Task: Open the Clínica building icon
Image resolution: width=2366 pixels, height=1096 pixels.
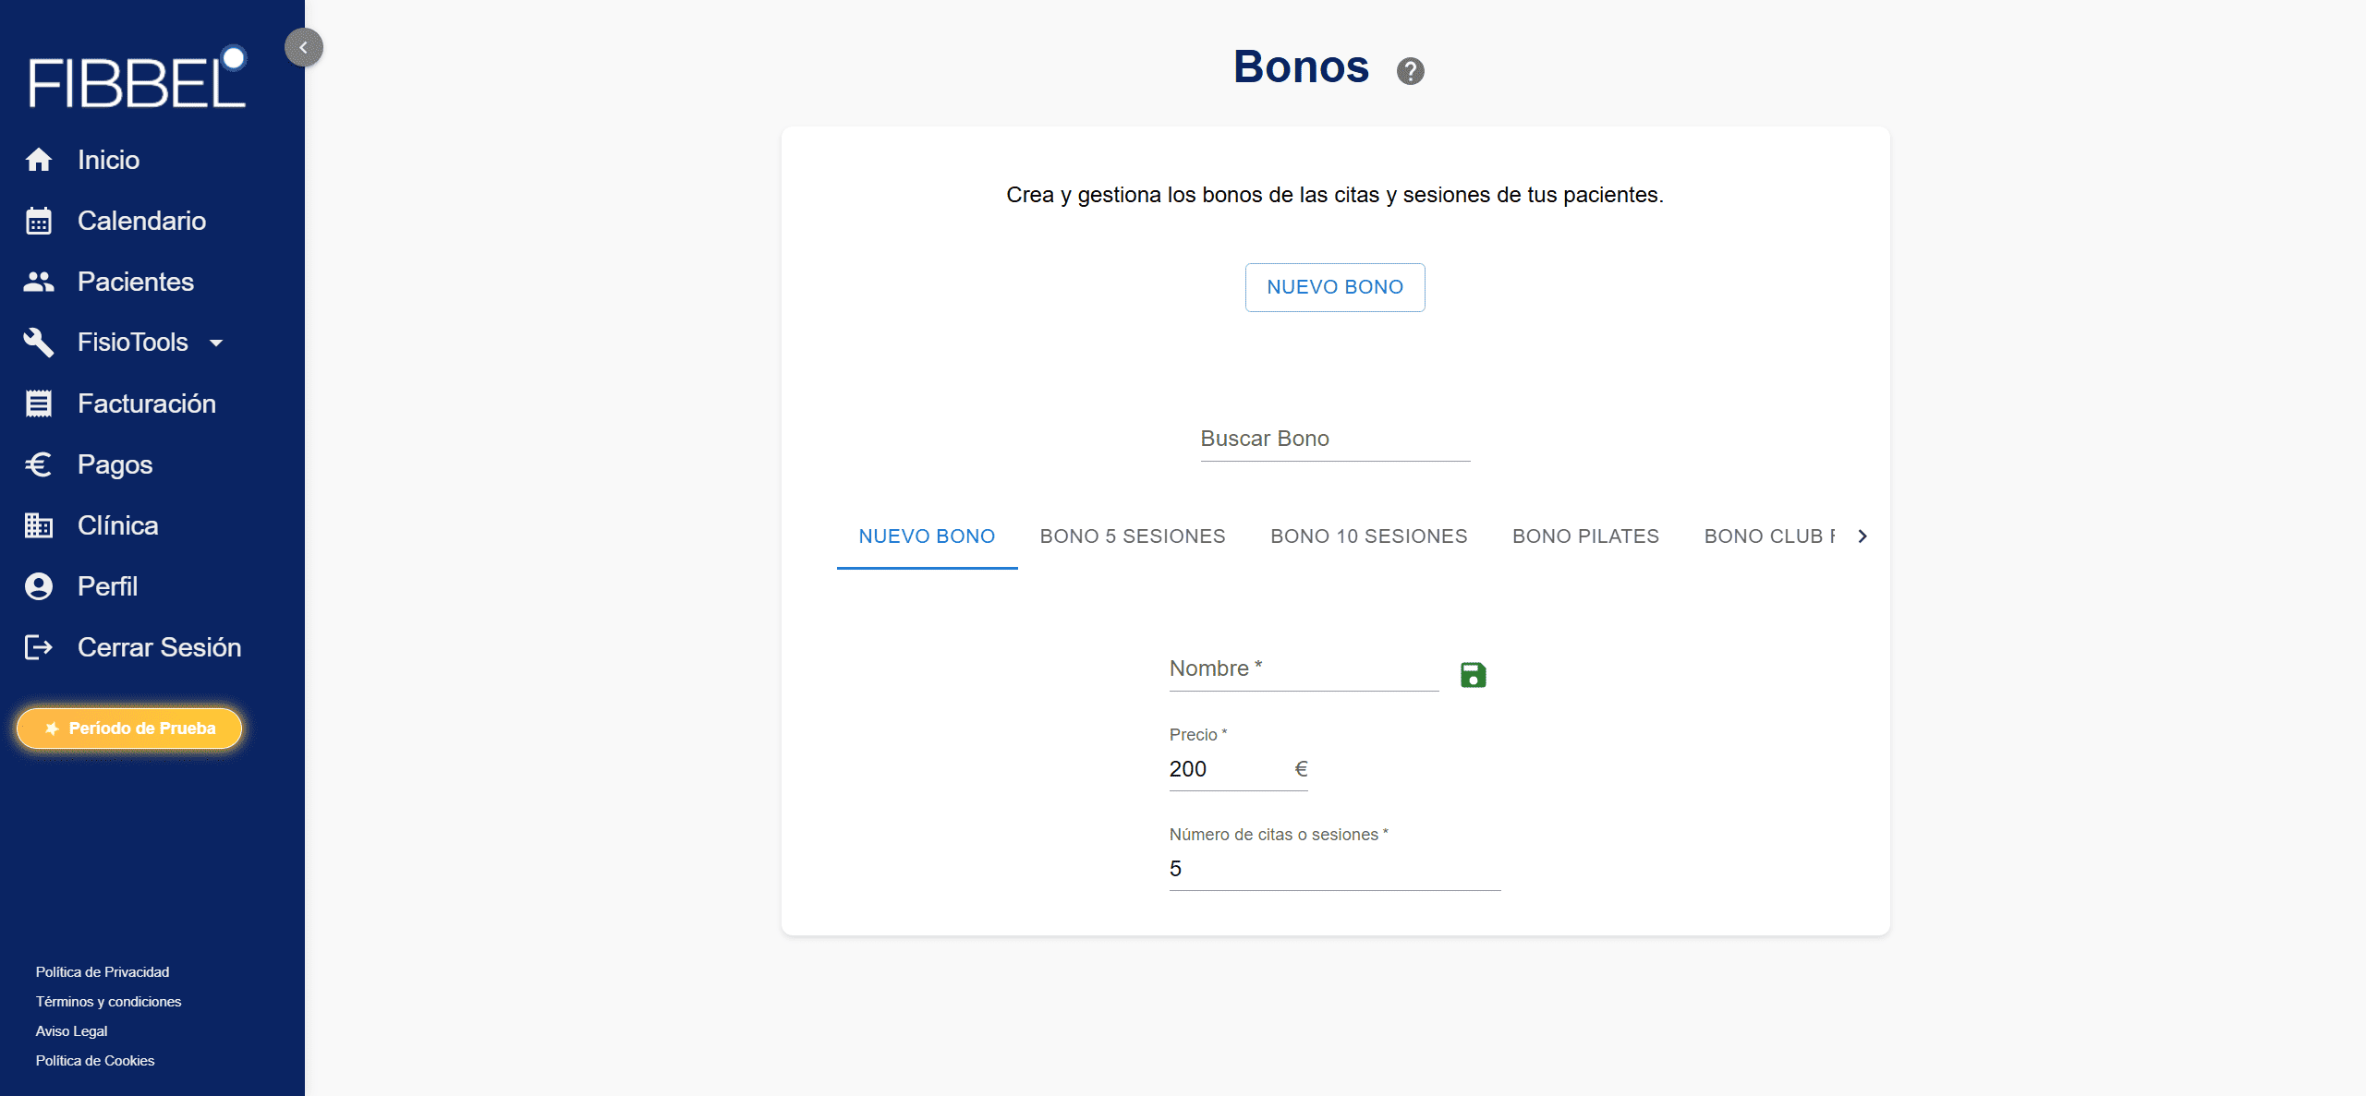Action: click(39, 525)
